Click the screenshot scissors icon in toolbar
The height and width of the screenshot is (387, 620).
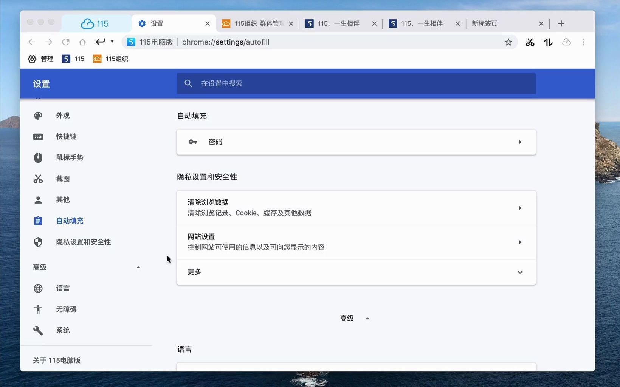point(530,42)
